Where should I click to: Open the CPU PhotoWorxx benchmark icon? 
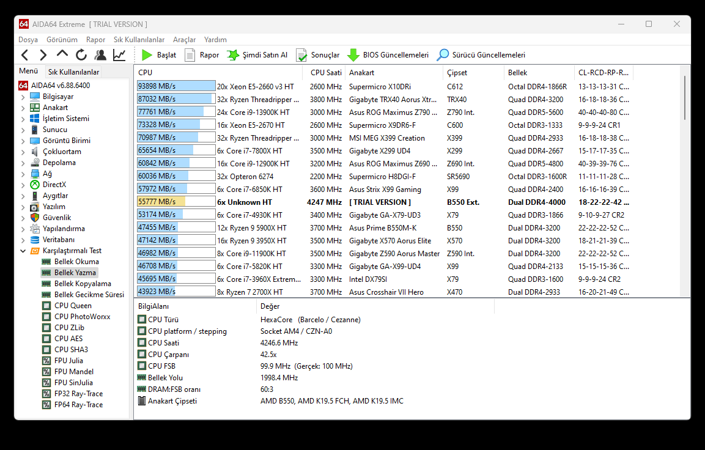(46, 317)
